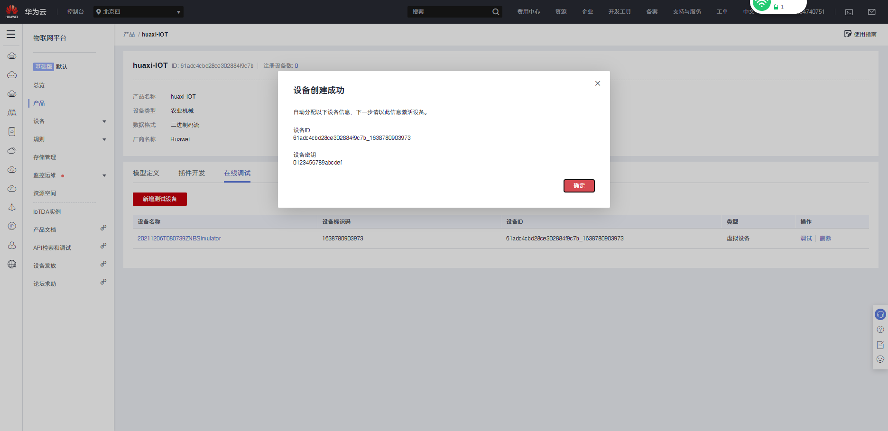Screen dimensions: 888x431
Task: Click the globe icon in left rail
Action: click(x=12, y=264)
